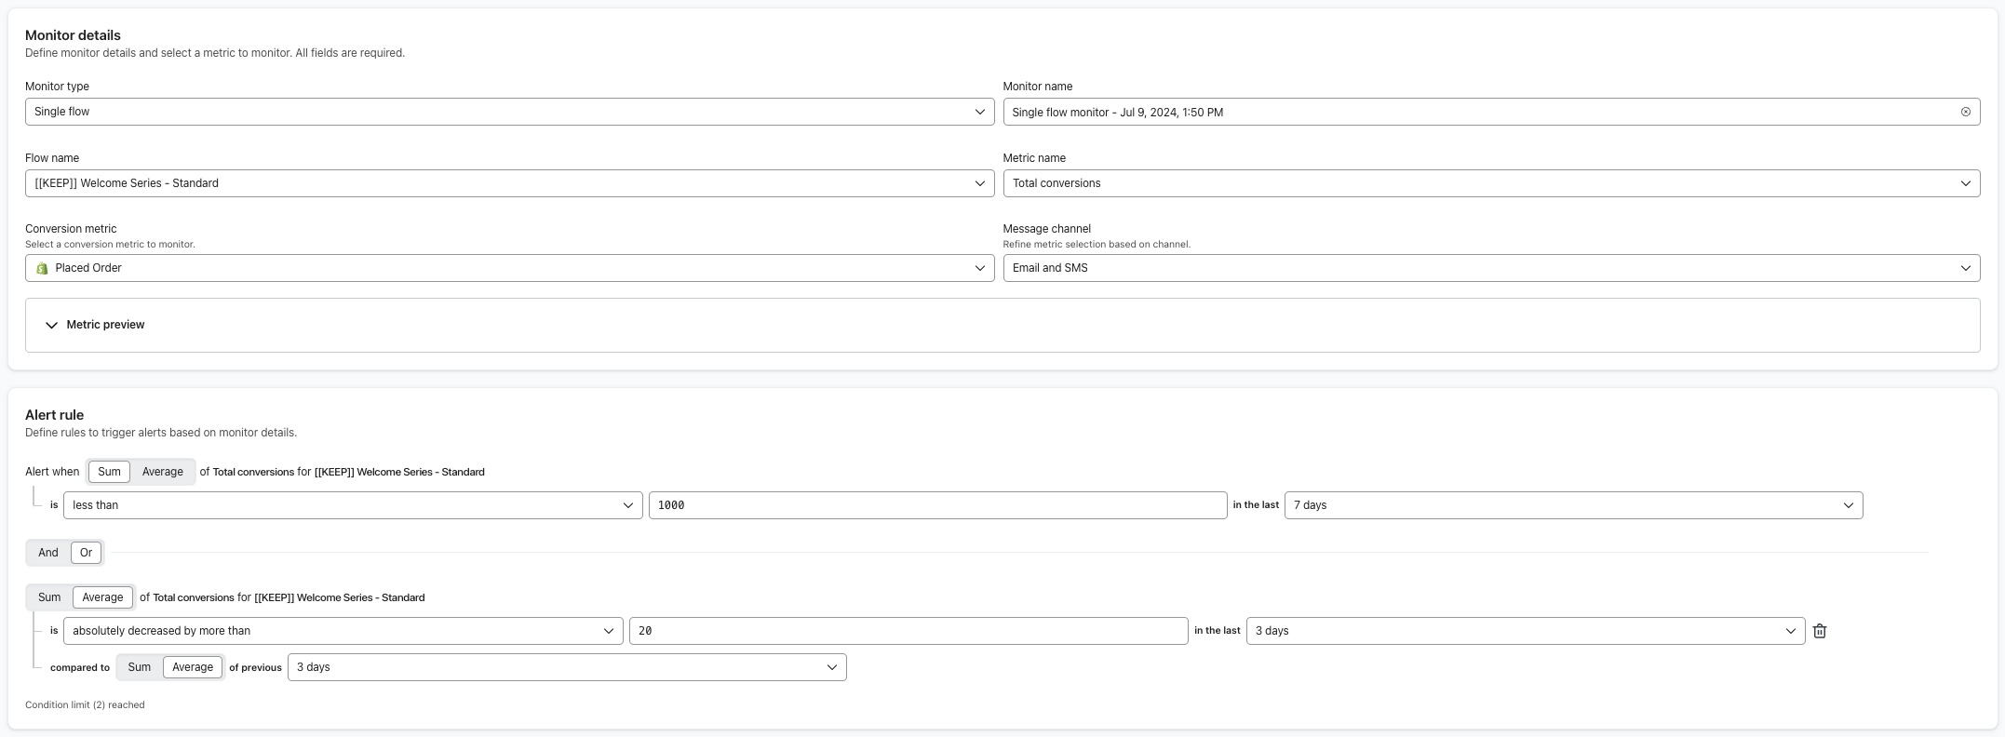This screenshot has height=737, width=2005.
Task: Select Average in the compared to row
Action: point(193,667)
